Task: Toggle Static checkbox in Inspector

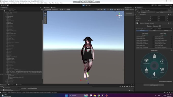Action: tap(167, 10)
